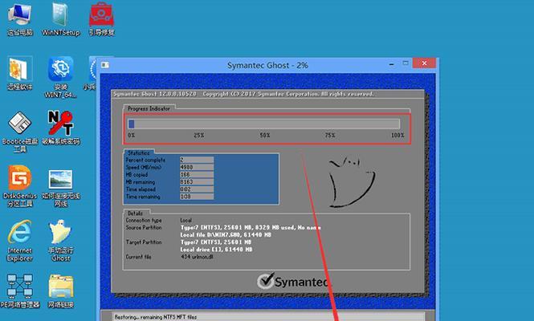The height and width of the screenshot is (321, 534).
Task: Click the Symantec Ghost copyright header line
Action: tap(244, 94)
